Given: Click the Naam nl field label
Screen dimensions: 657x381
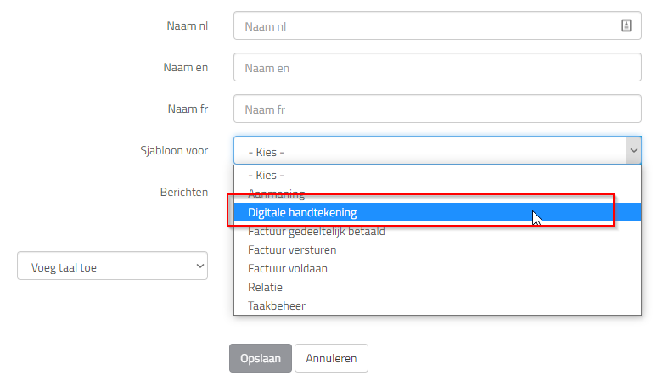Looking at the screenshot, I should click(188, 25).
